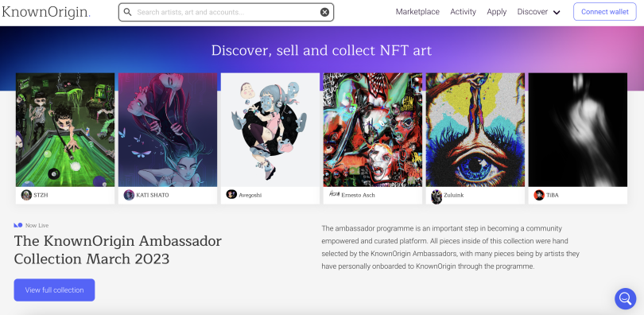
Task: Click the KnownOrigin logo
Action: (45, 12)
